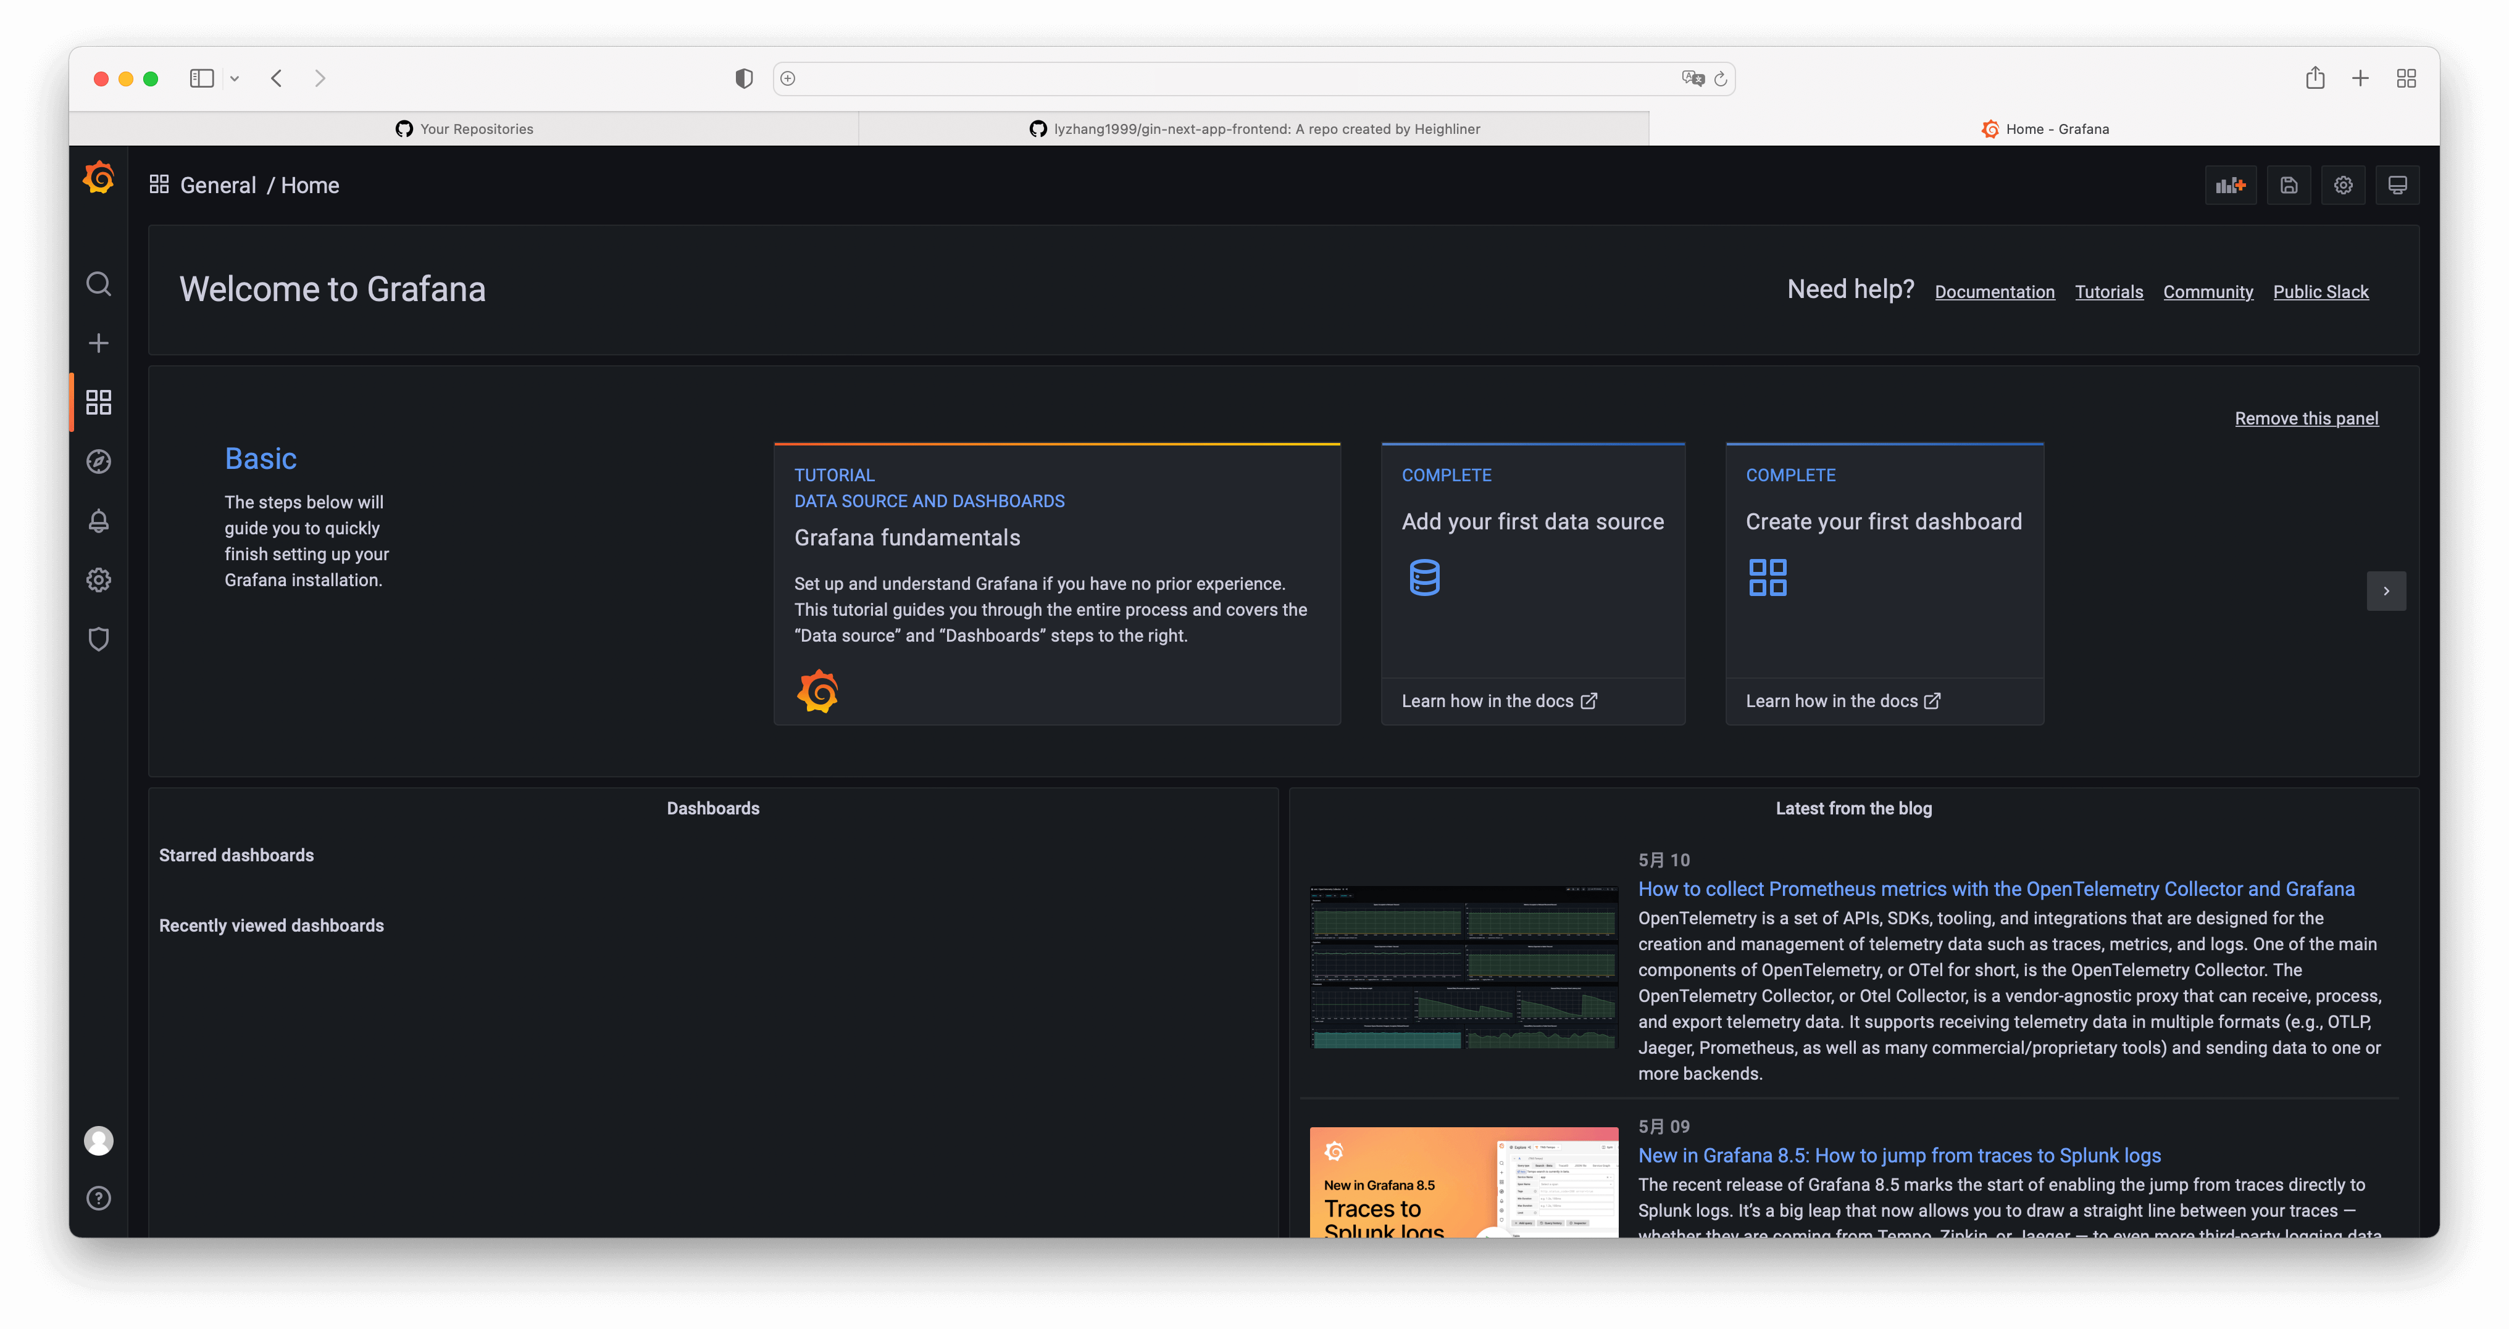This screenshot has height=1329, width=2509.
Task: Open the Tutorials link
Action: pyautogui.click(x=2109, y=292)
